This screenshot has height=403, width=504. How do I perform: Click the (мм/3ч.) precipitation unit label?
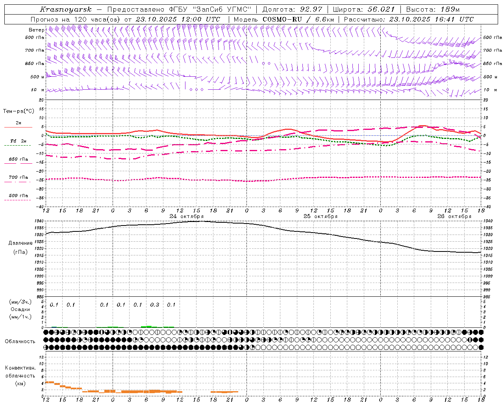20,302
